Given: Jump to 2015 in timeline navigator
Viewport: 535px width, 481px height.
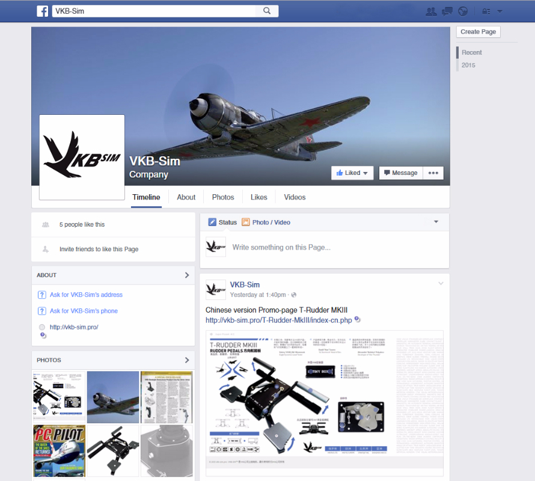Looking at the screenshot, I should click(468, 65).
